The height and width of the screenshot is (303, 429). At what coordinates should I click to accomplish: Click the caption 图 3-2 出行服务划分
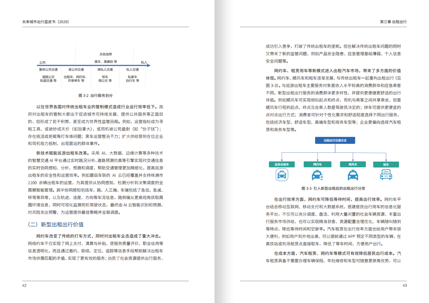tap(95, 96)
